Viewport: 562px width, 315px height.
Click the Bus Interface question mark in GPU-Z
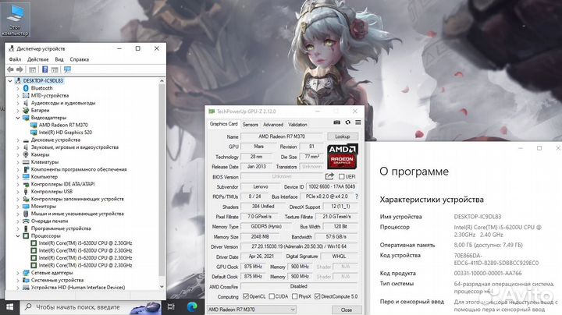click(357, 196)
